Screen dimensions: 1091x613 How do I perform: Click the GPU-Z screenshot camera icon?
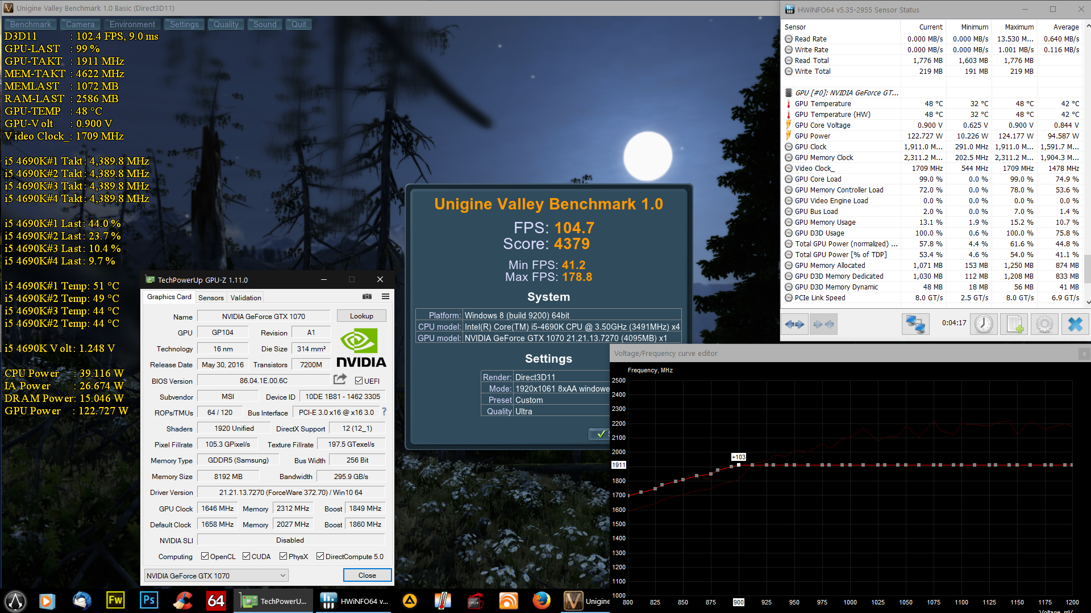(x=367, y=297)
